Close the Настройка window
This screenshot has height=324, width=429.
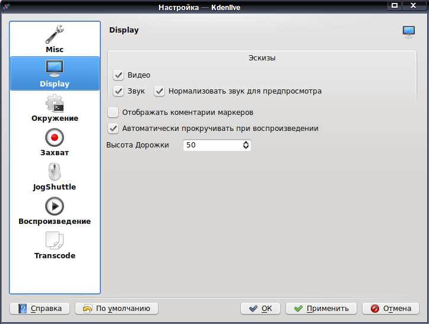[x=414, y=5]
